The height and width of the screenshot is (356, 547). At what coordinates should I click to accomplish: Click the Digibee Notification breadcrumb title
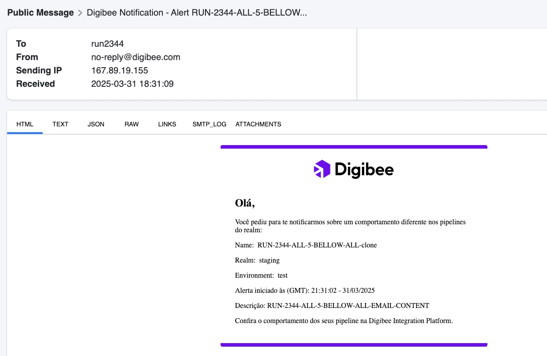pos(197,13)
